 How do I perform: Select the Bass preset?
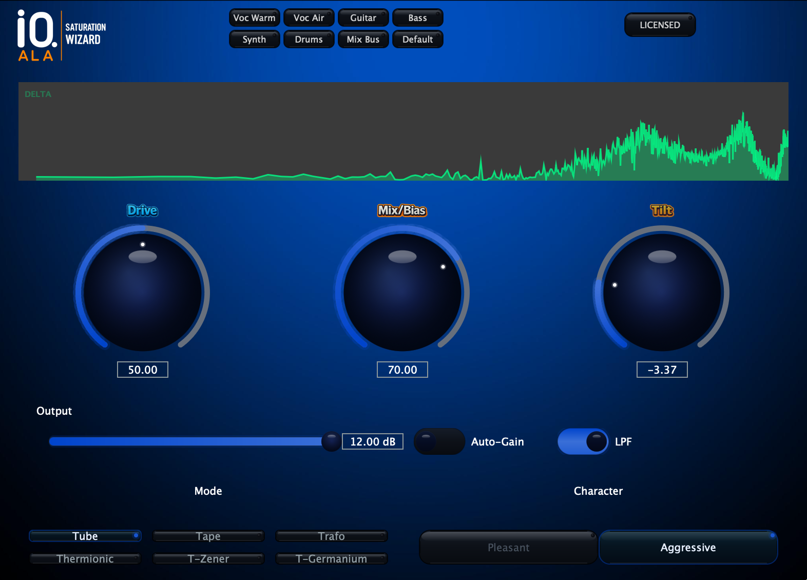pos(418,18)
